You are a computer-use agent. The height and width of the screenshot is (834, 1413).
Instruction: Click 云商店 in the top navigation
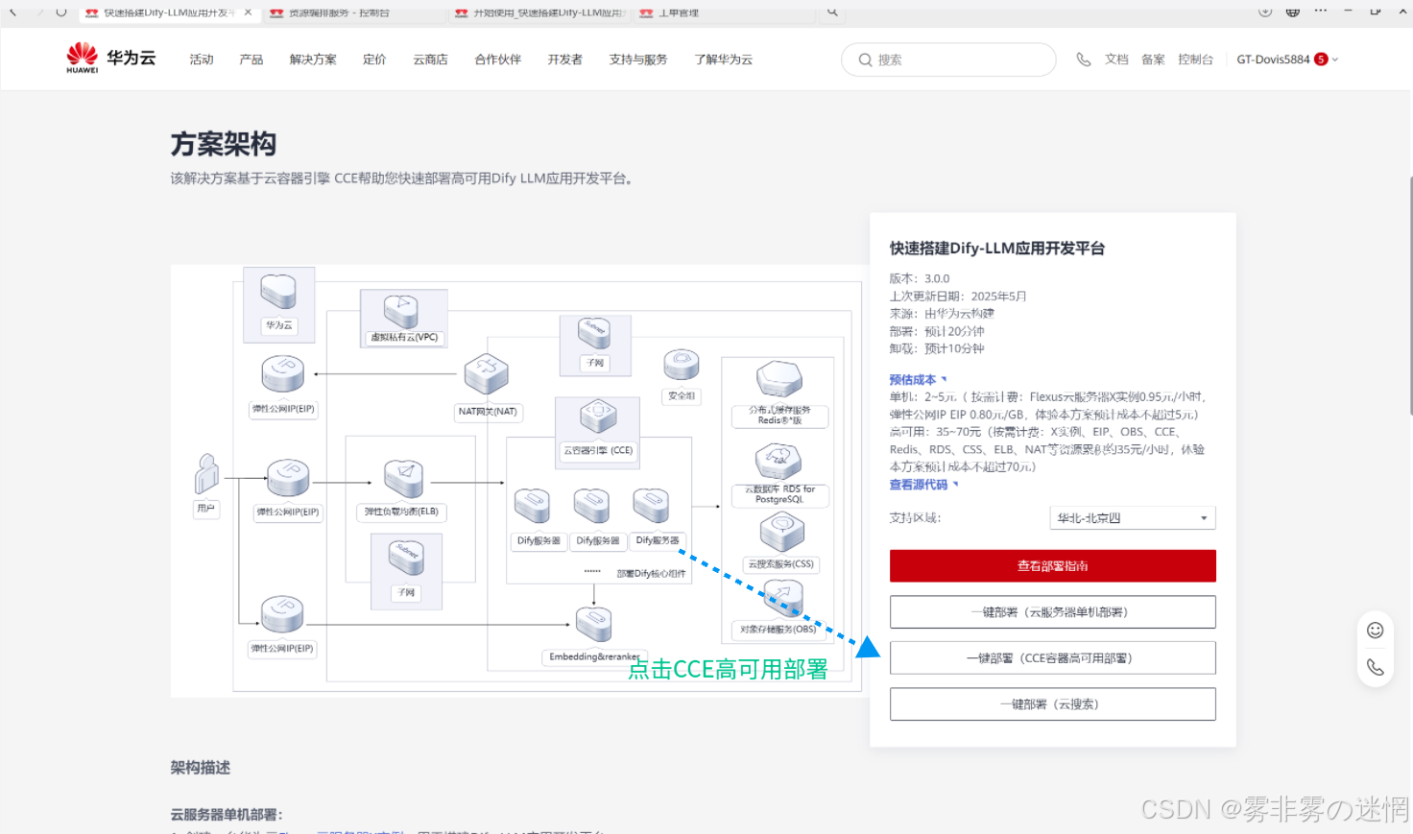pos(431,60)
